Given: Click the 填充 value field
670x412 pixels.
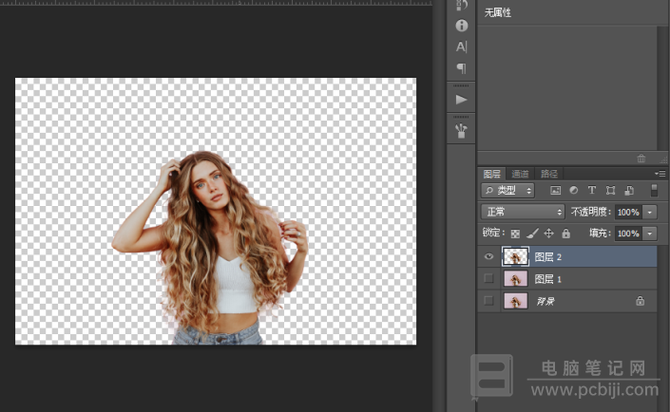Looking at the screenshot, I should tap(628, 234).
